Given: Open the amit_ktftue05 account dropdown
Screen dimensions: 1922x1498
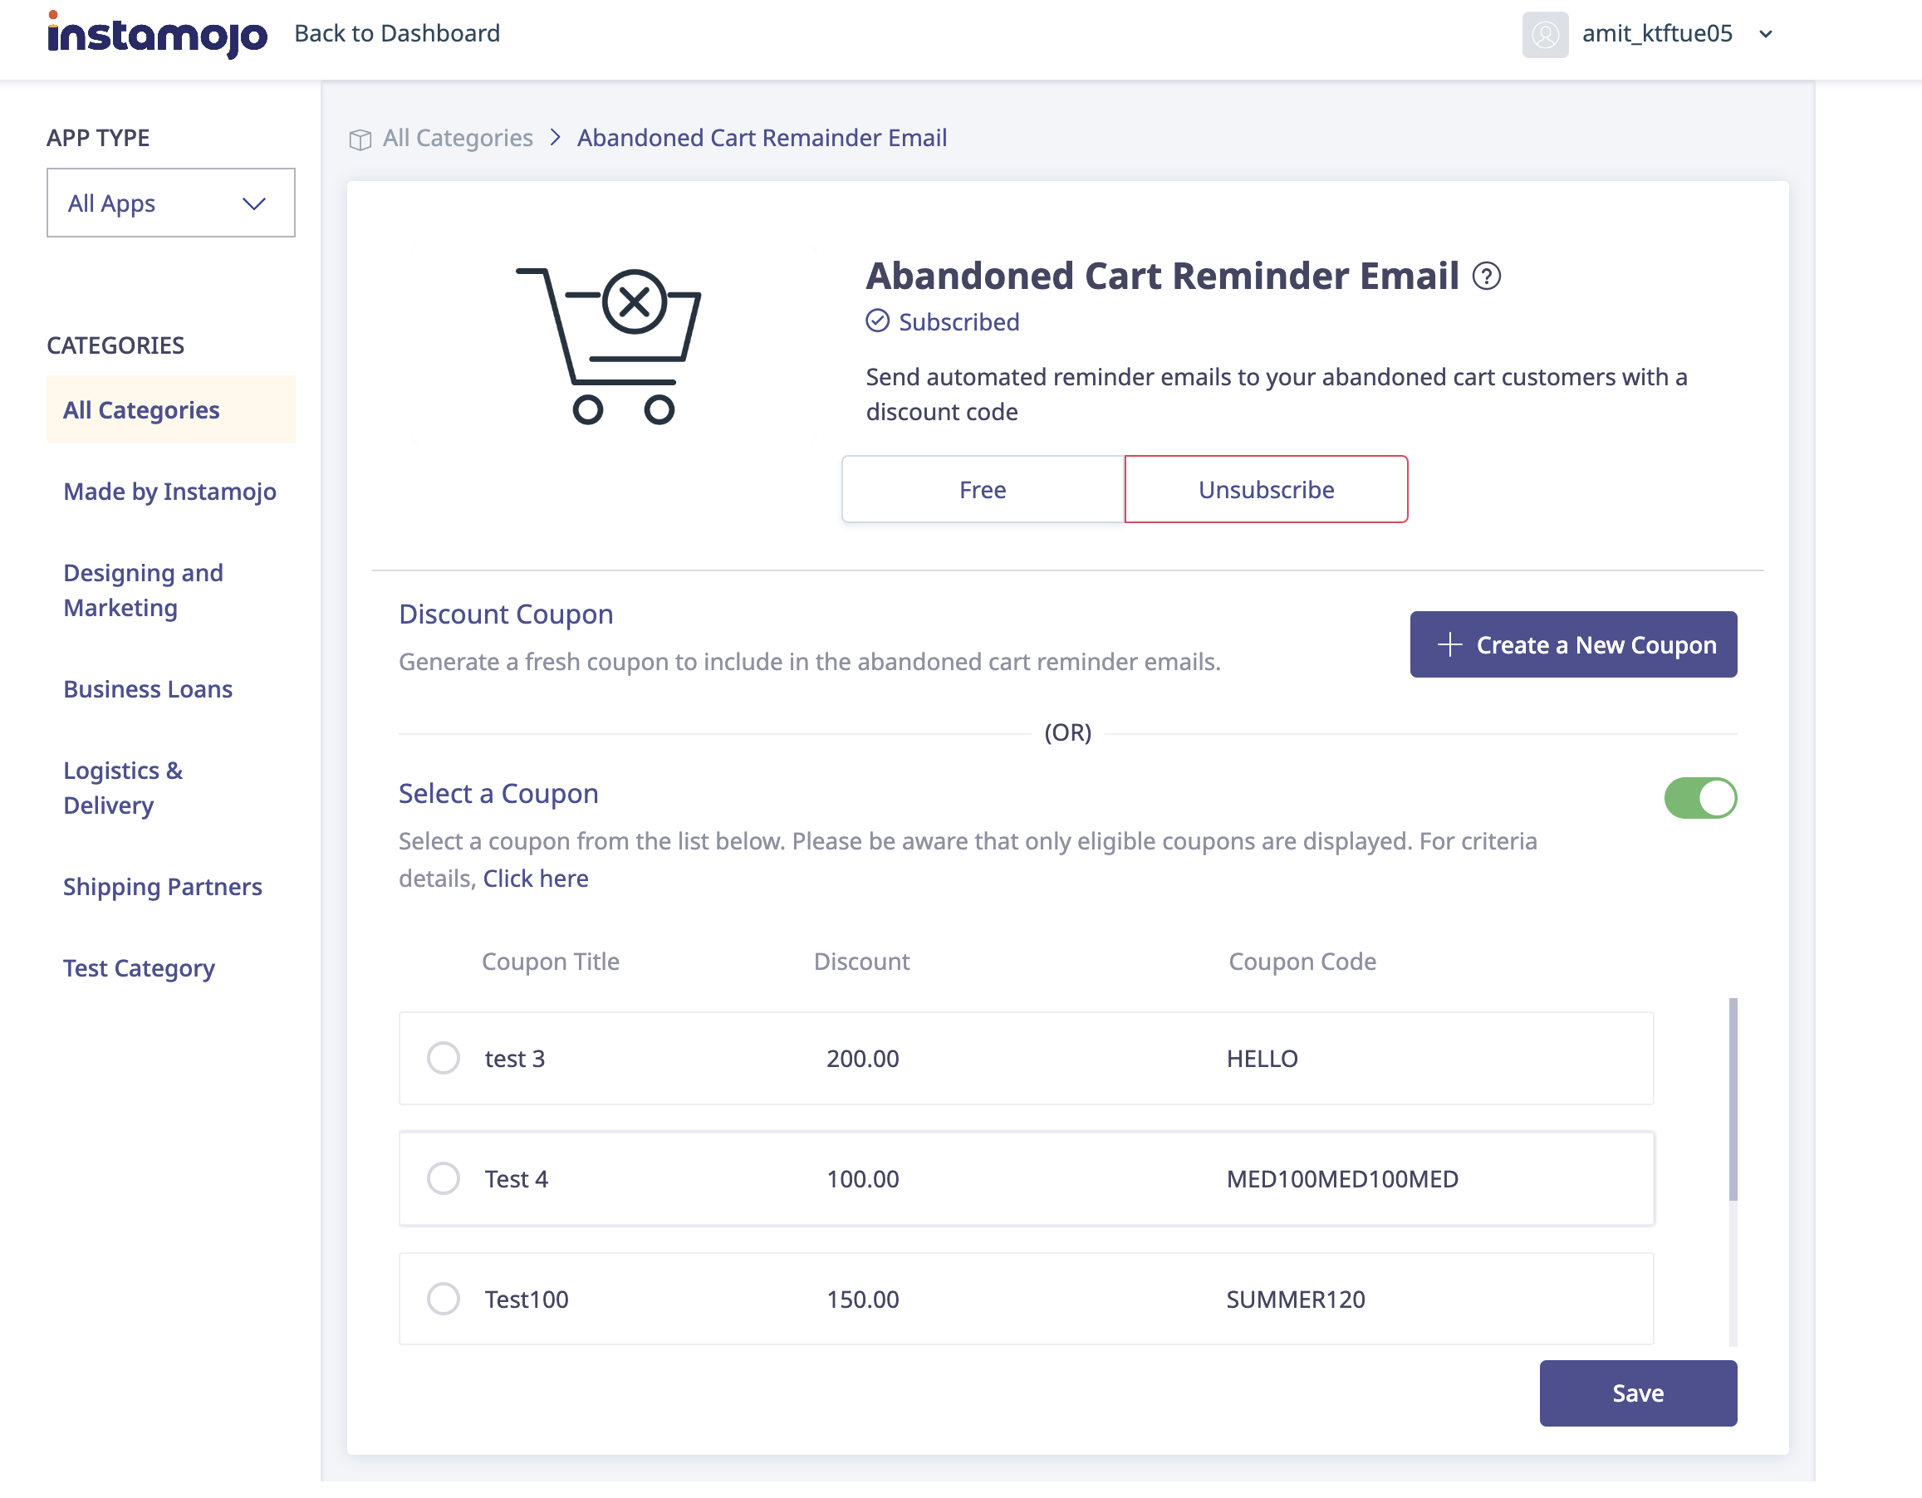Looking at the screenshot, I should 1658,33.
